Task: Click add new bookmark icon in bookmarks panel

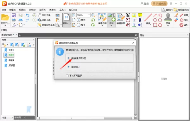Action: coord(23,45)
